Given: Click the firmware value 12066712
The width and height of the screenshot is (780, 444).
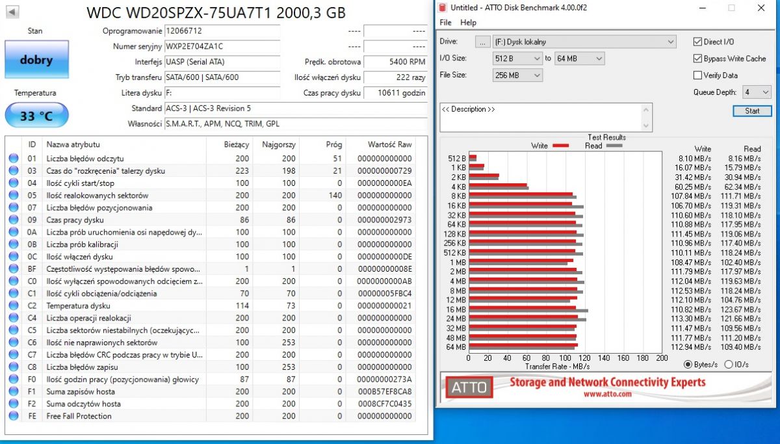Looking at the screenshot, I should point(222,31).
